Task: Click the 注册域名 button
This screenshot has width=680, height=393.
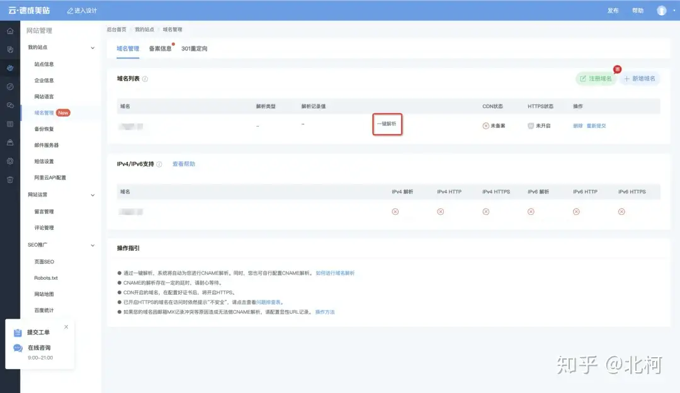Action: pyautogui.click(x=596, y=79)
